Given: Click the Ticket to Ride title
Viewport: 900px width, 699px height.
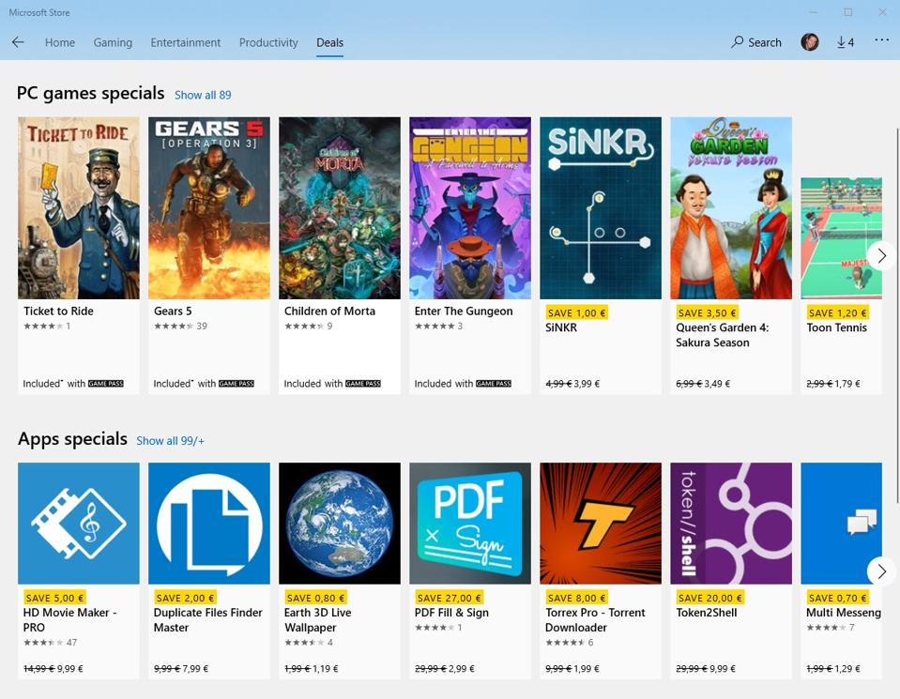Looking at the screenshot, I should pos(58,312).
